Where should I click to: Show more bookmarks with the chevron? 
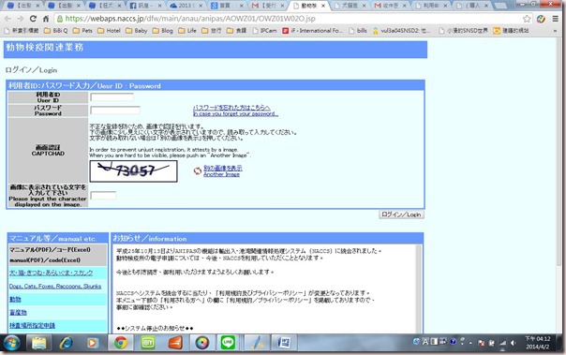[555, 31]
